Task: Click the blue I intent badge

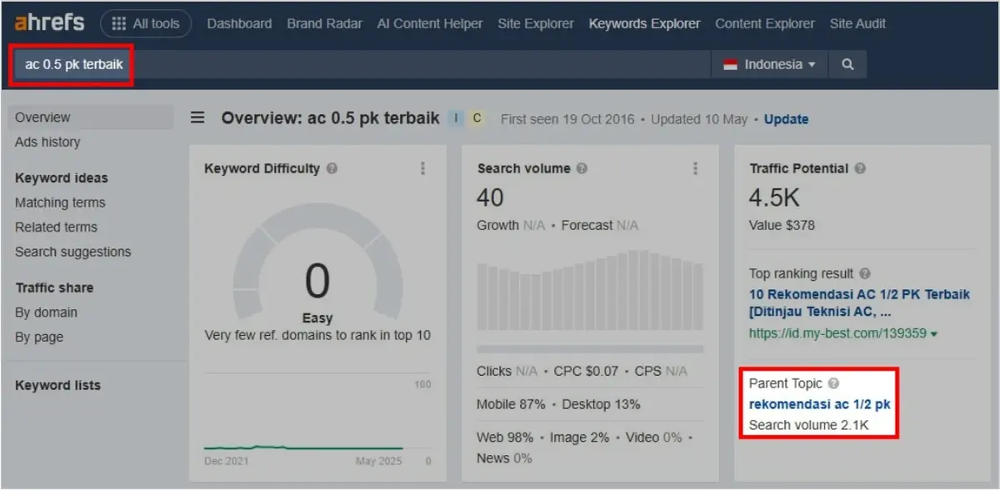Action: point(455,118)
